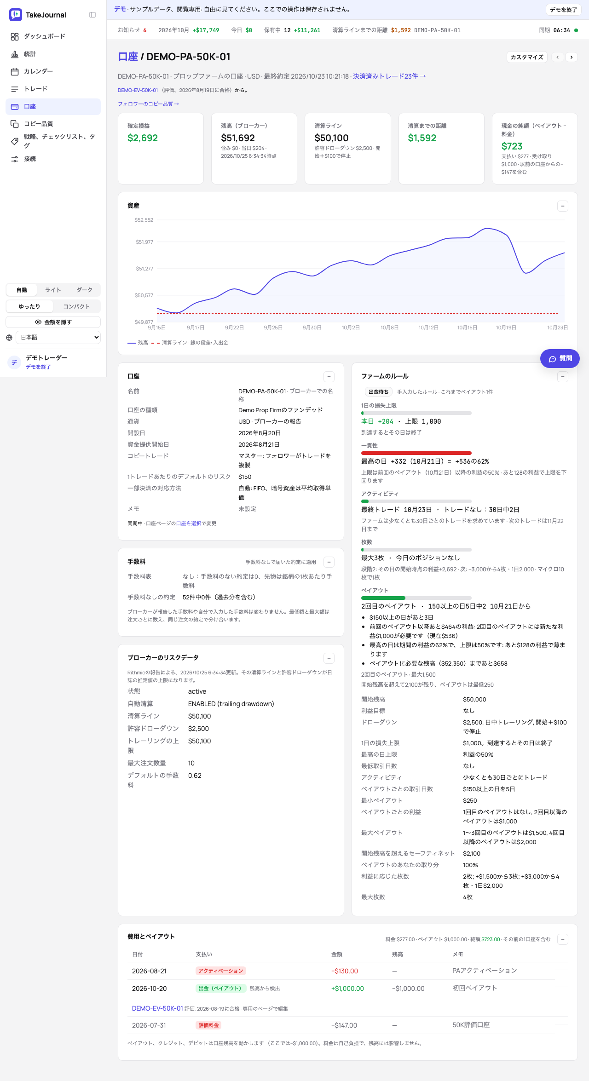The height and width of the screenshot is (1081, 589).
Task: Go to the next account with right chevron
Action: [572, 57]
